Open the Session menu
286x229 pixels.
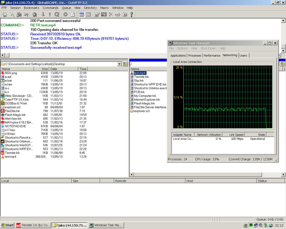[15, 8]
